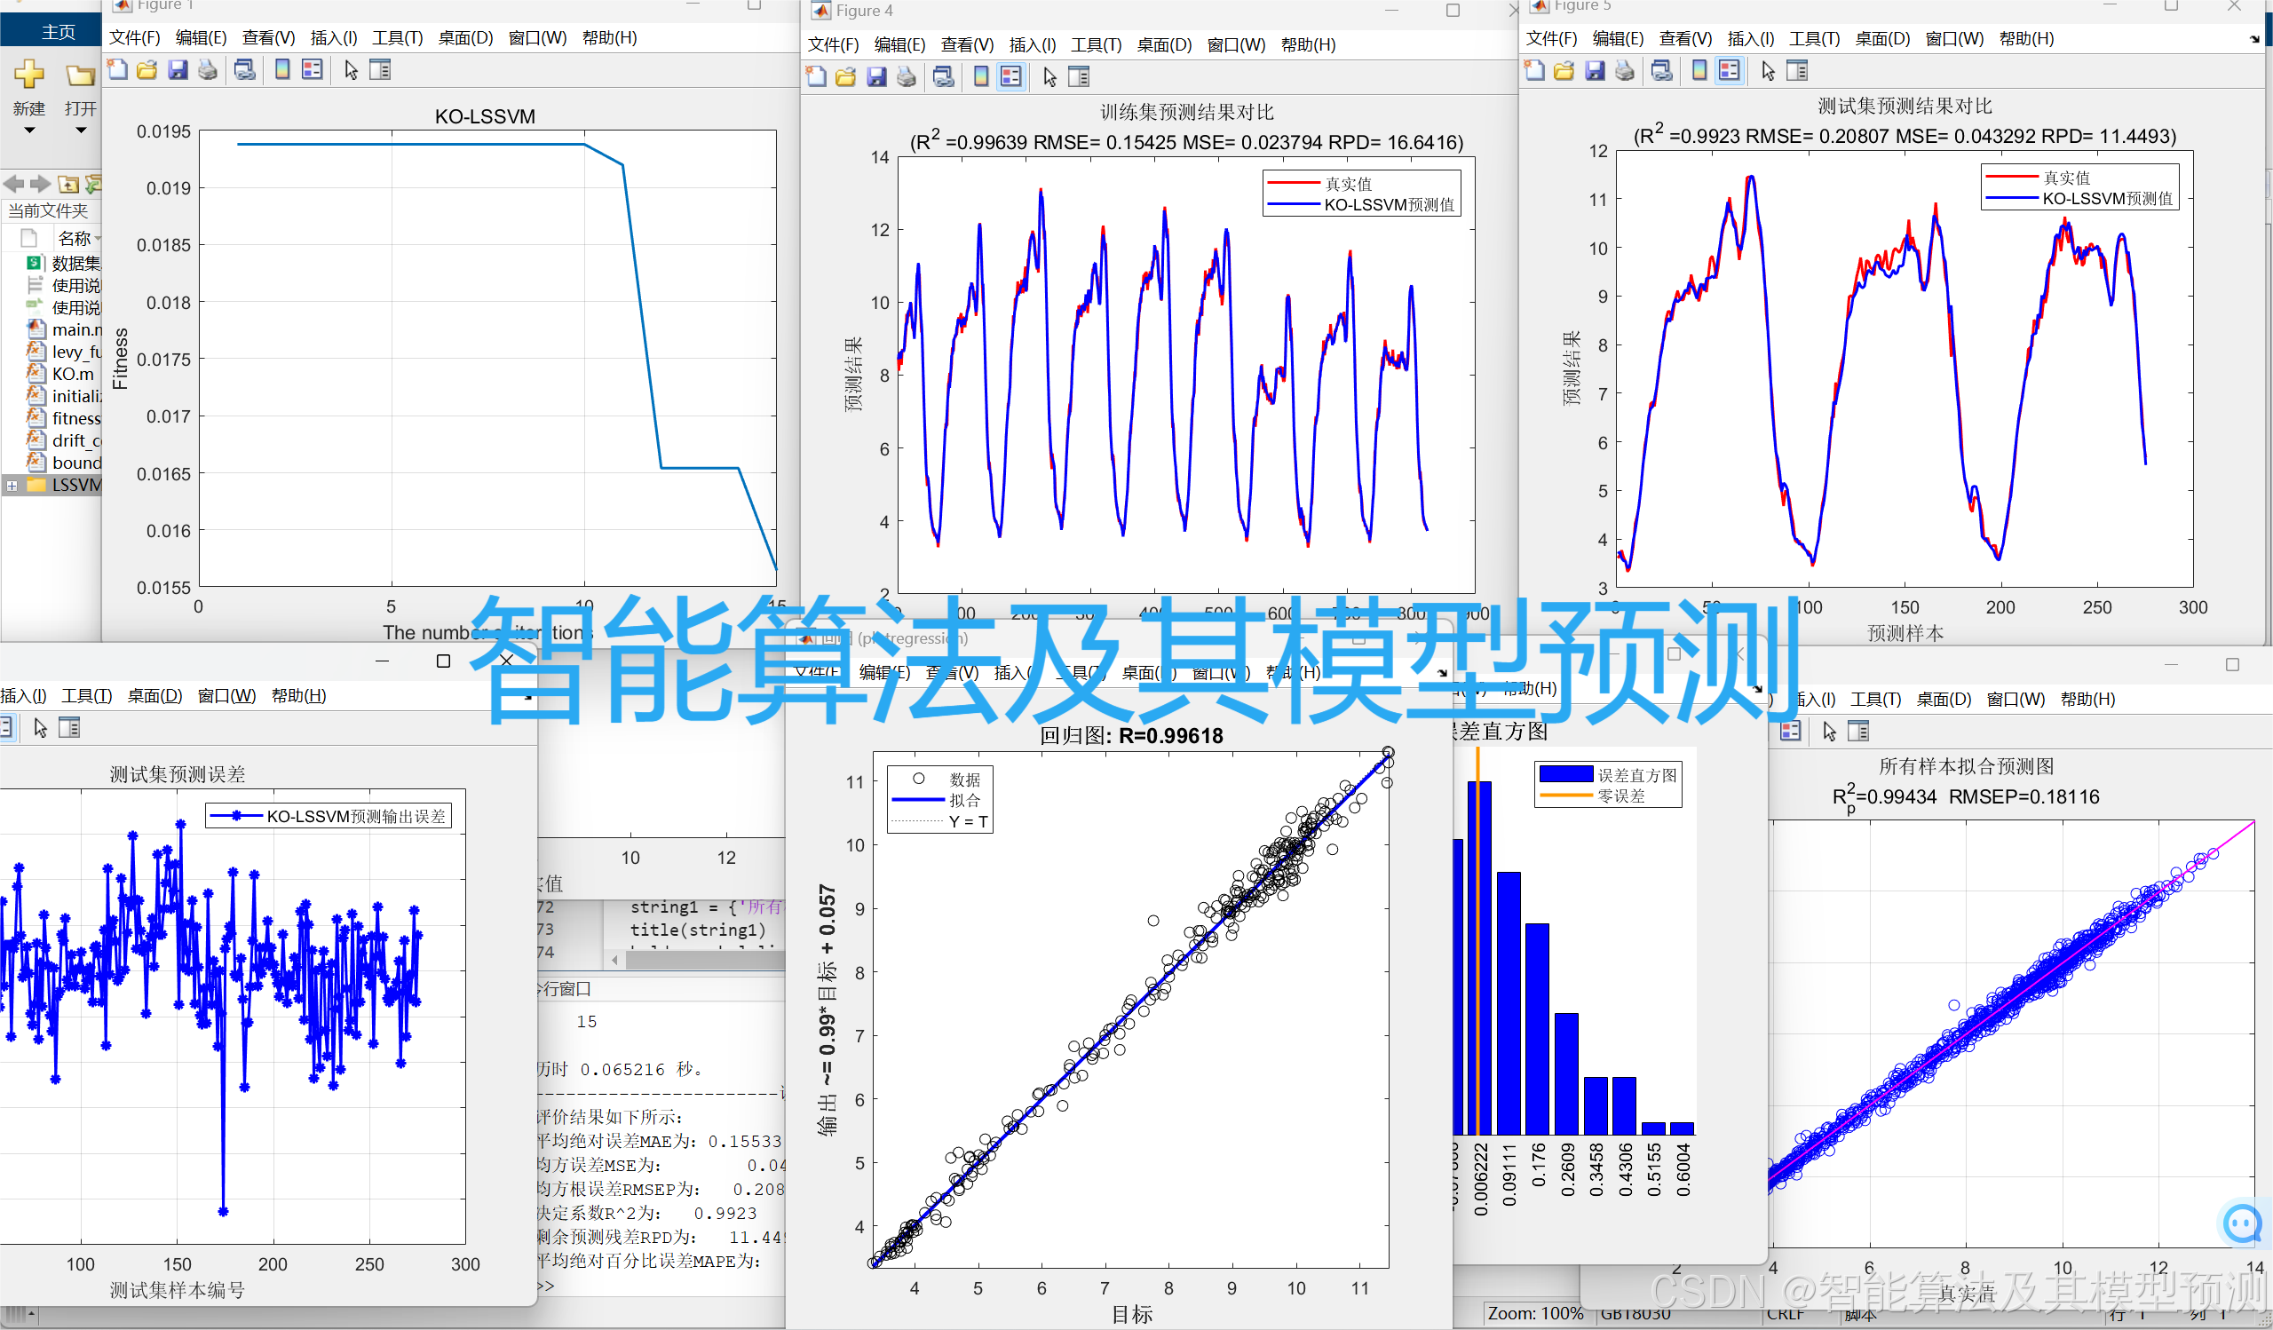Click New Figure icon in Figure 1 toolbar

click(117, 69)
